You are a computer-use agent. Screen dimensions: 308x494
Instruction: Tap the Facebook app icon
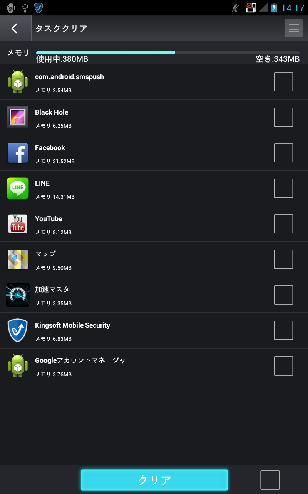click(18, 153)
